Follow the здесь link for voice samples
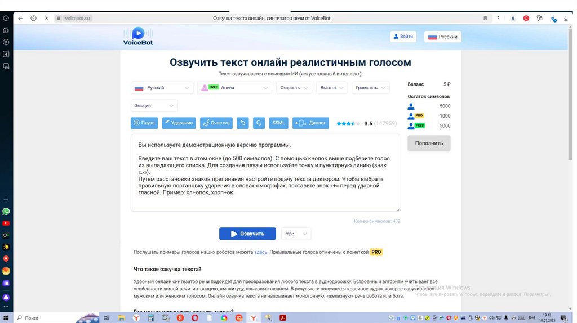Viewport: 577px width, 323px height. pos(260,252)
